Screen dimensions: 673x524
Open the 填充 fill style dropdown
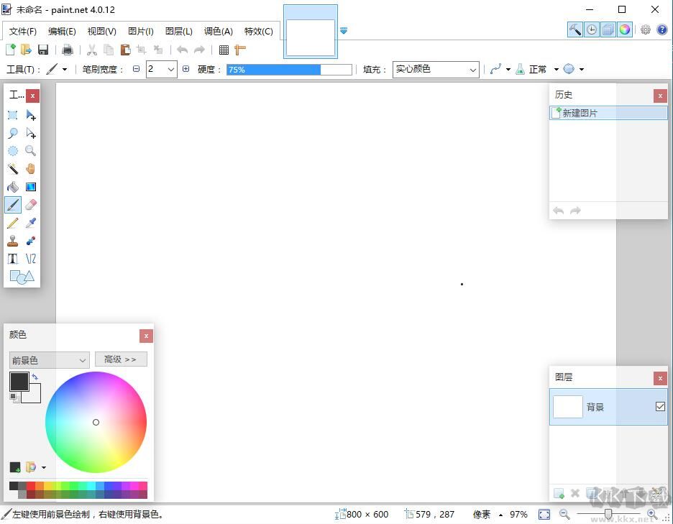coord(436,69)
